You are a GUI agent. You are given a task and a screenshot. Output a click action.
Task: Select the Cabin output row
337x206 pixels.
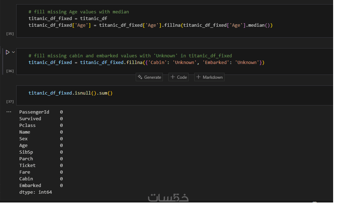(41, 179)
